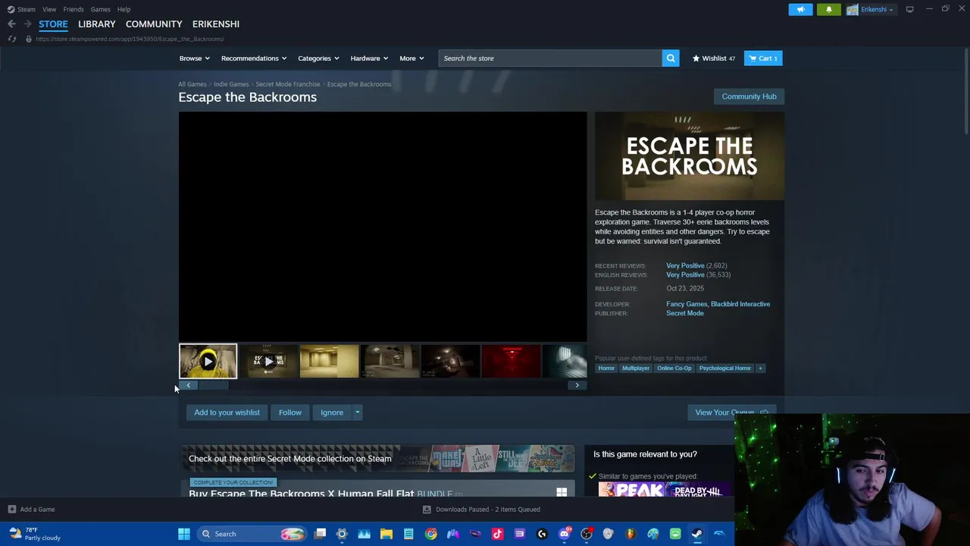Click Add to your wishlist
Image resolution: width=970 pixels, height=546 pixels.
pos(227,413)
